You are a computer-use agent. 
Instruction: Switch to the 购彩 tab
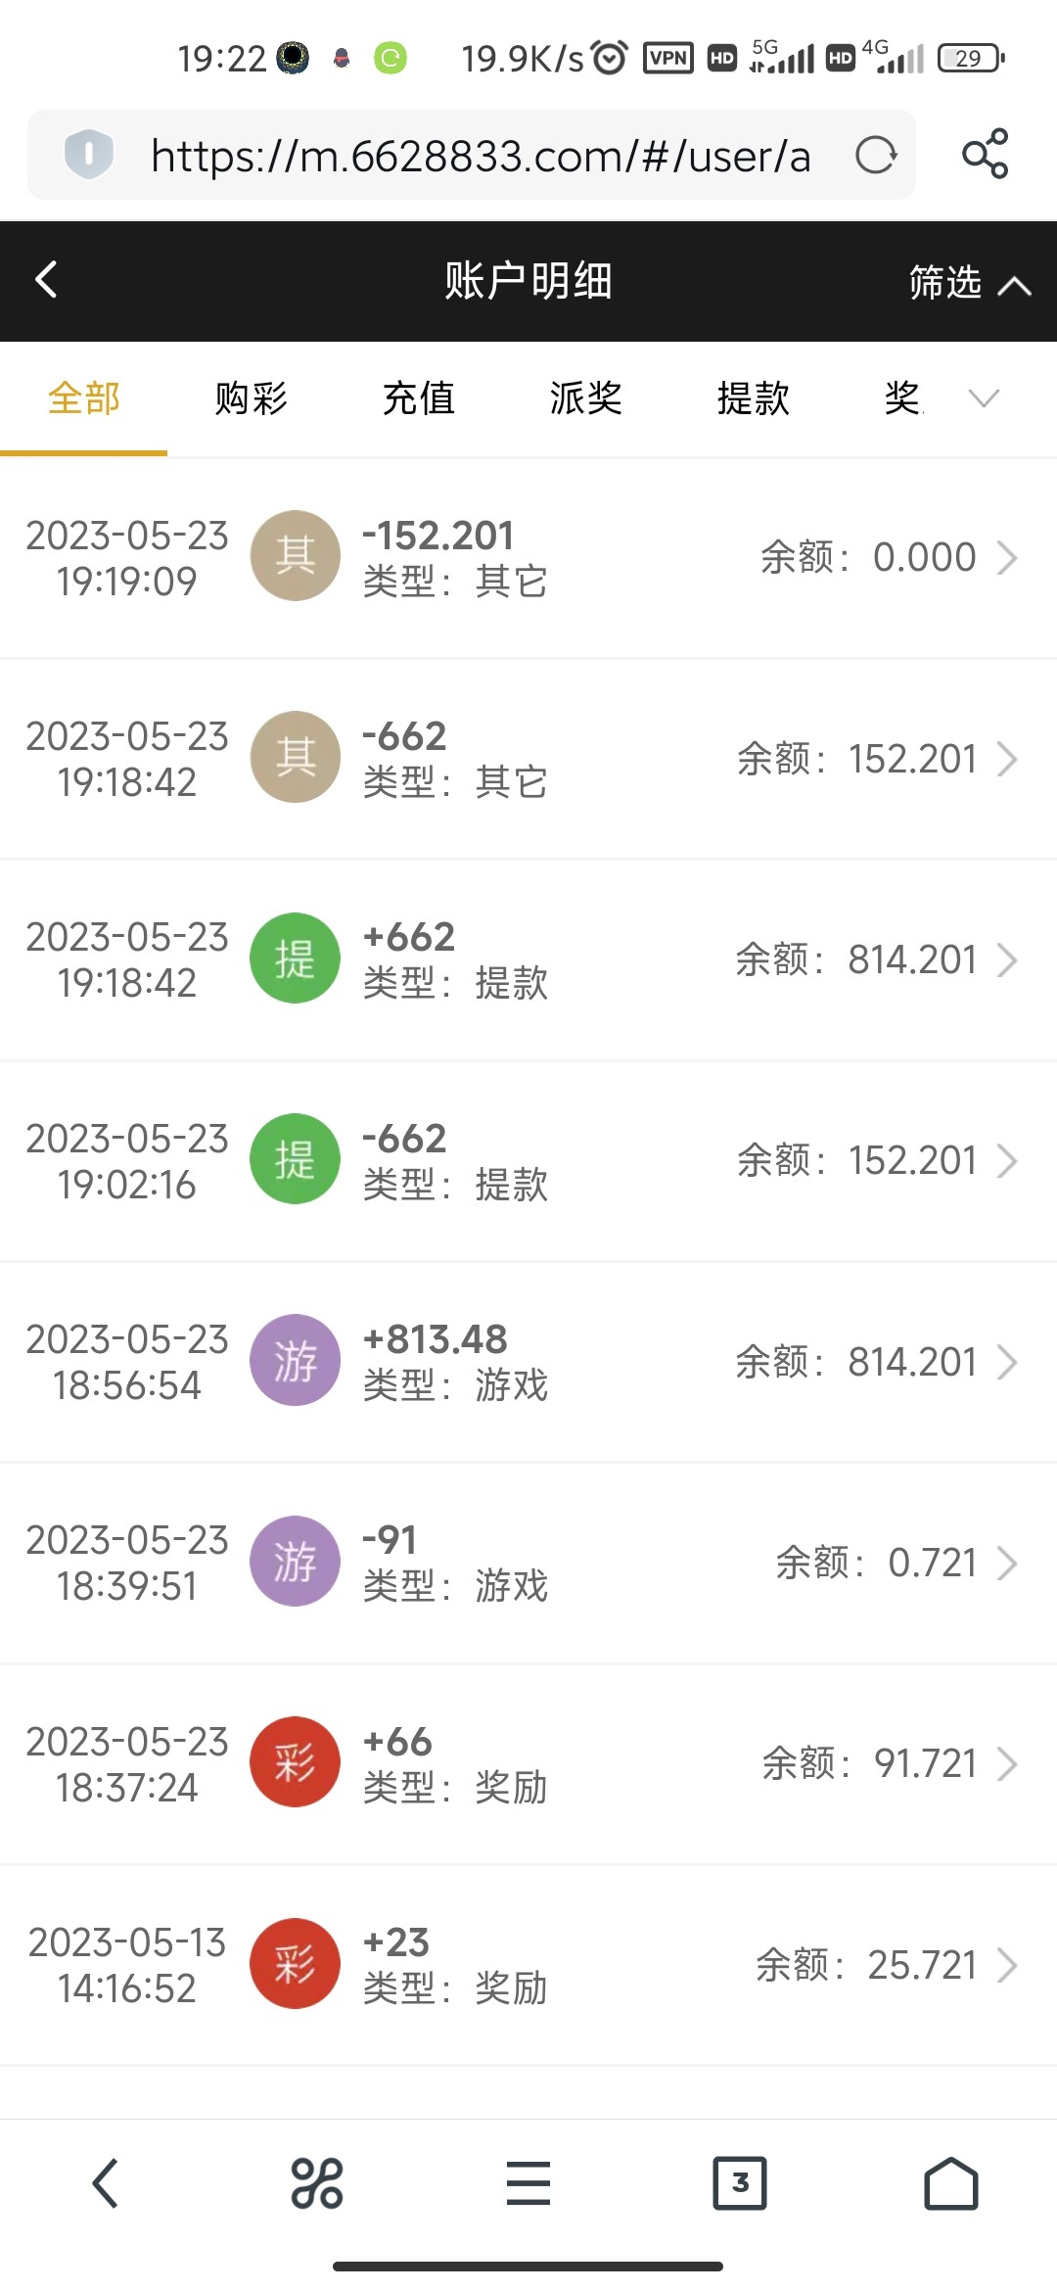click(x=251, y=398)
